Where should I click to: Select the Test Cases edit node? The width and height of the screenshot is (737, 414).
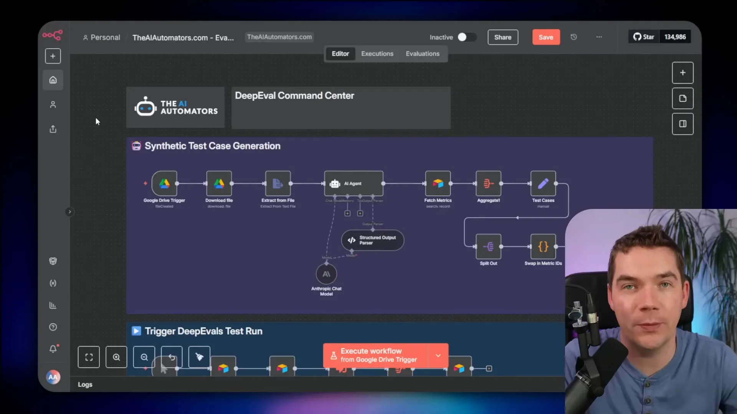(x=543, y=184)
